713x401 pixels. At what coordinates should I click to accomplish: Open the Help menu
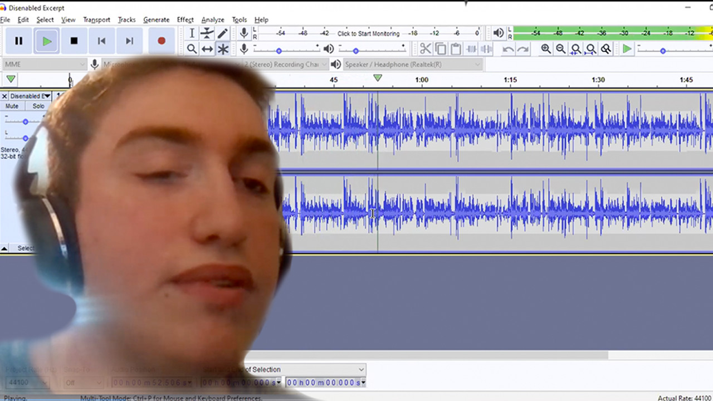tap(261, 19)
